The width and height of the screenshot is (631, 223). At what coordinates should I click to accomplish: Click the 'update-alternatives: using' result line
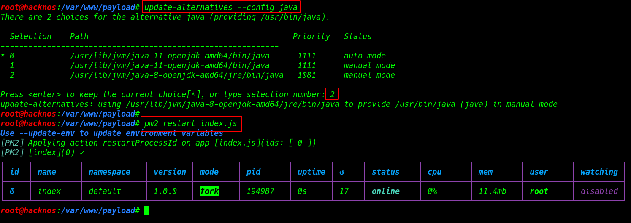click(279, 104)
